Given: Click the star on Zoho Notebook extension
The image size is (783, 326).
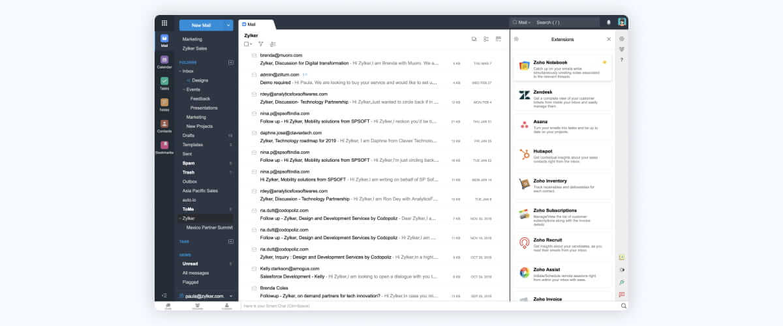Looking at the screenshot, I should coord(604,63).
